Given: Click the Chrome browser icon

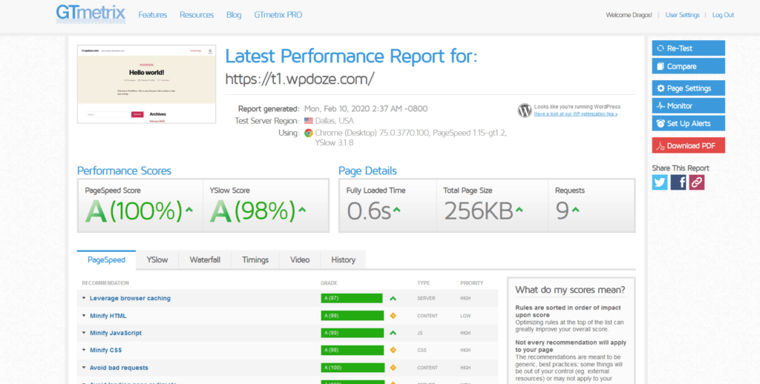Looking at the screenshot, I should click(308, 133).
